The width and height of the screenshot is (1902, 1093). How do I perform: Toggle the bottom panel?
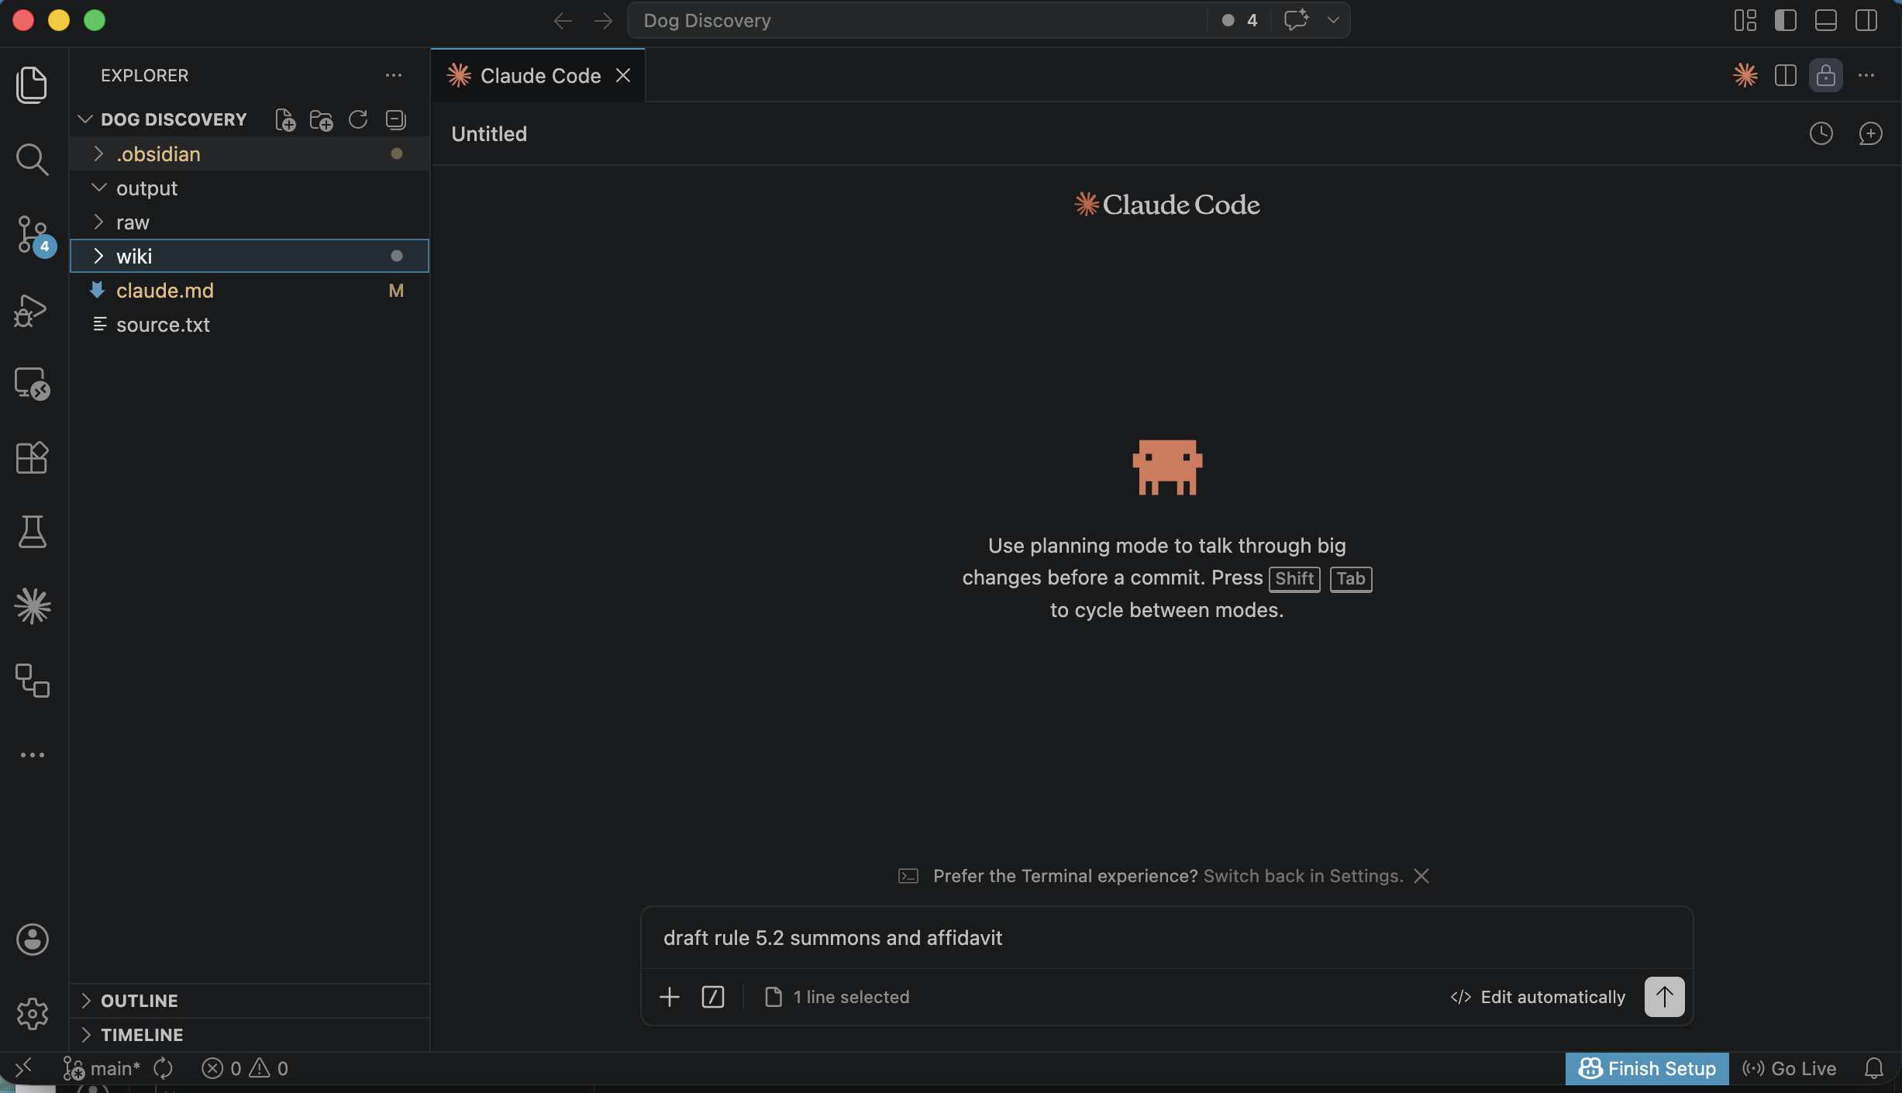1826,20
